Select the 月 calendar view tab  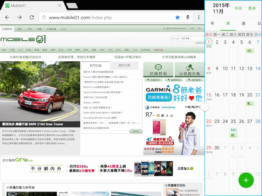[228, 24]
